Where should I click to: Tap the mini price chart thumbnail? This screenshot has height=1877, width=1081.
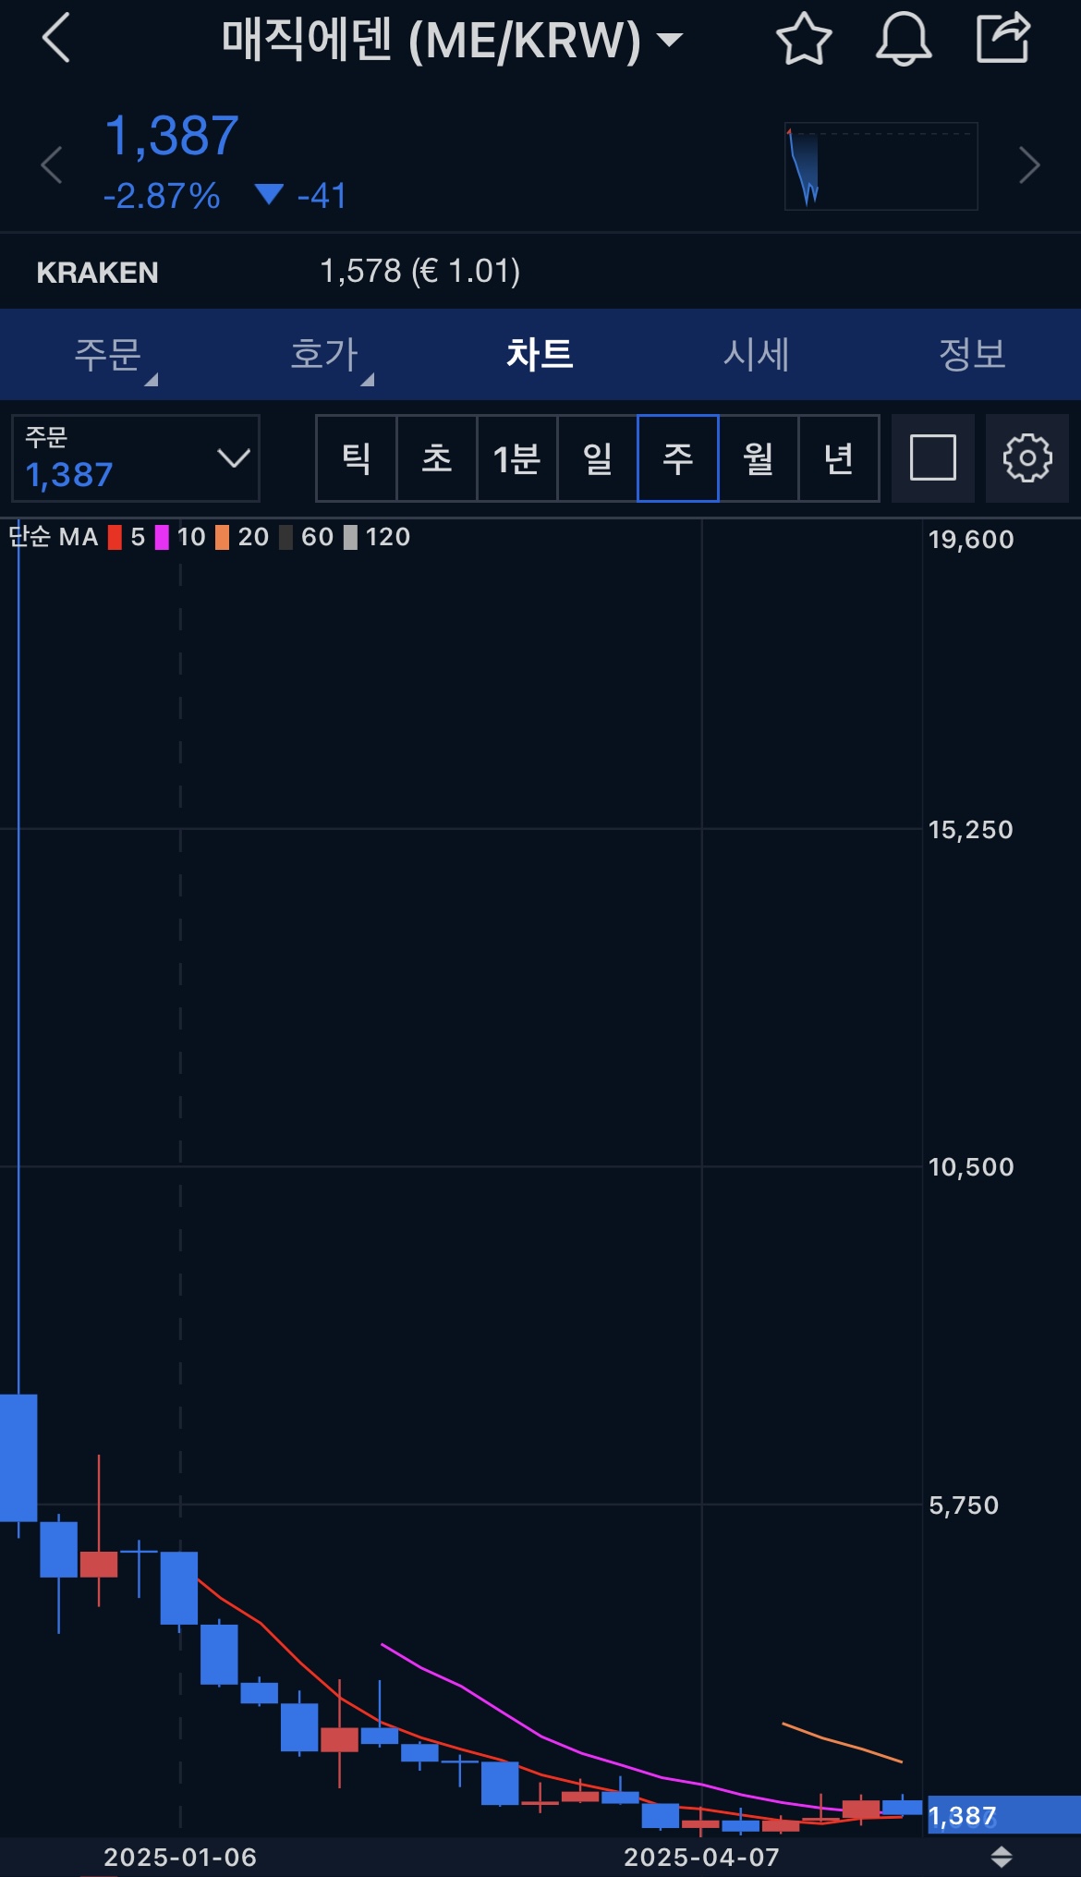pos(881,166)
